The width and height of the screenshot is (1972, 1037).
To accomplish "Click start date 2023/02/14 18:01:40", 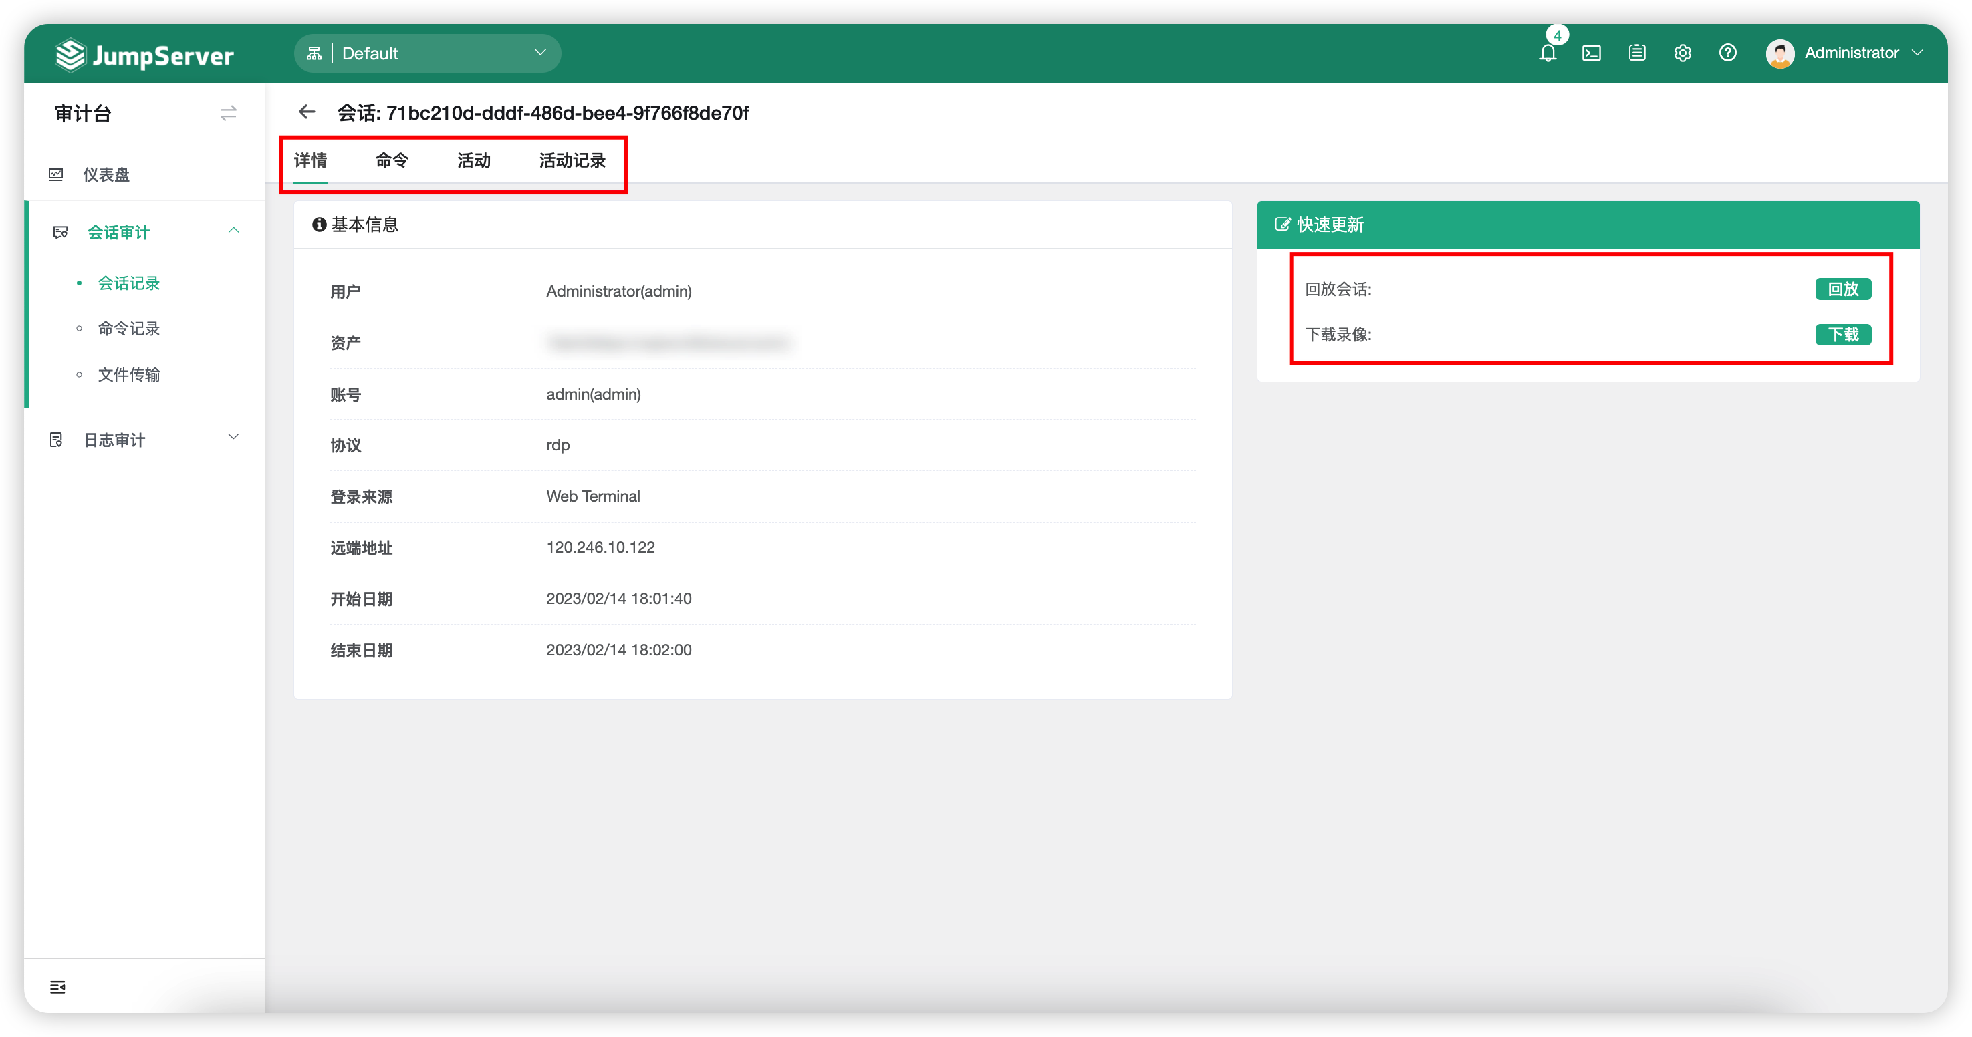I will click(618, 599).
